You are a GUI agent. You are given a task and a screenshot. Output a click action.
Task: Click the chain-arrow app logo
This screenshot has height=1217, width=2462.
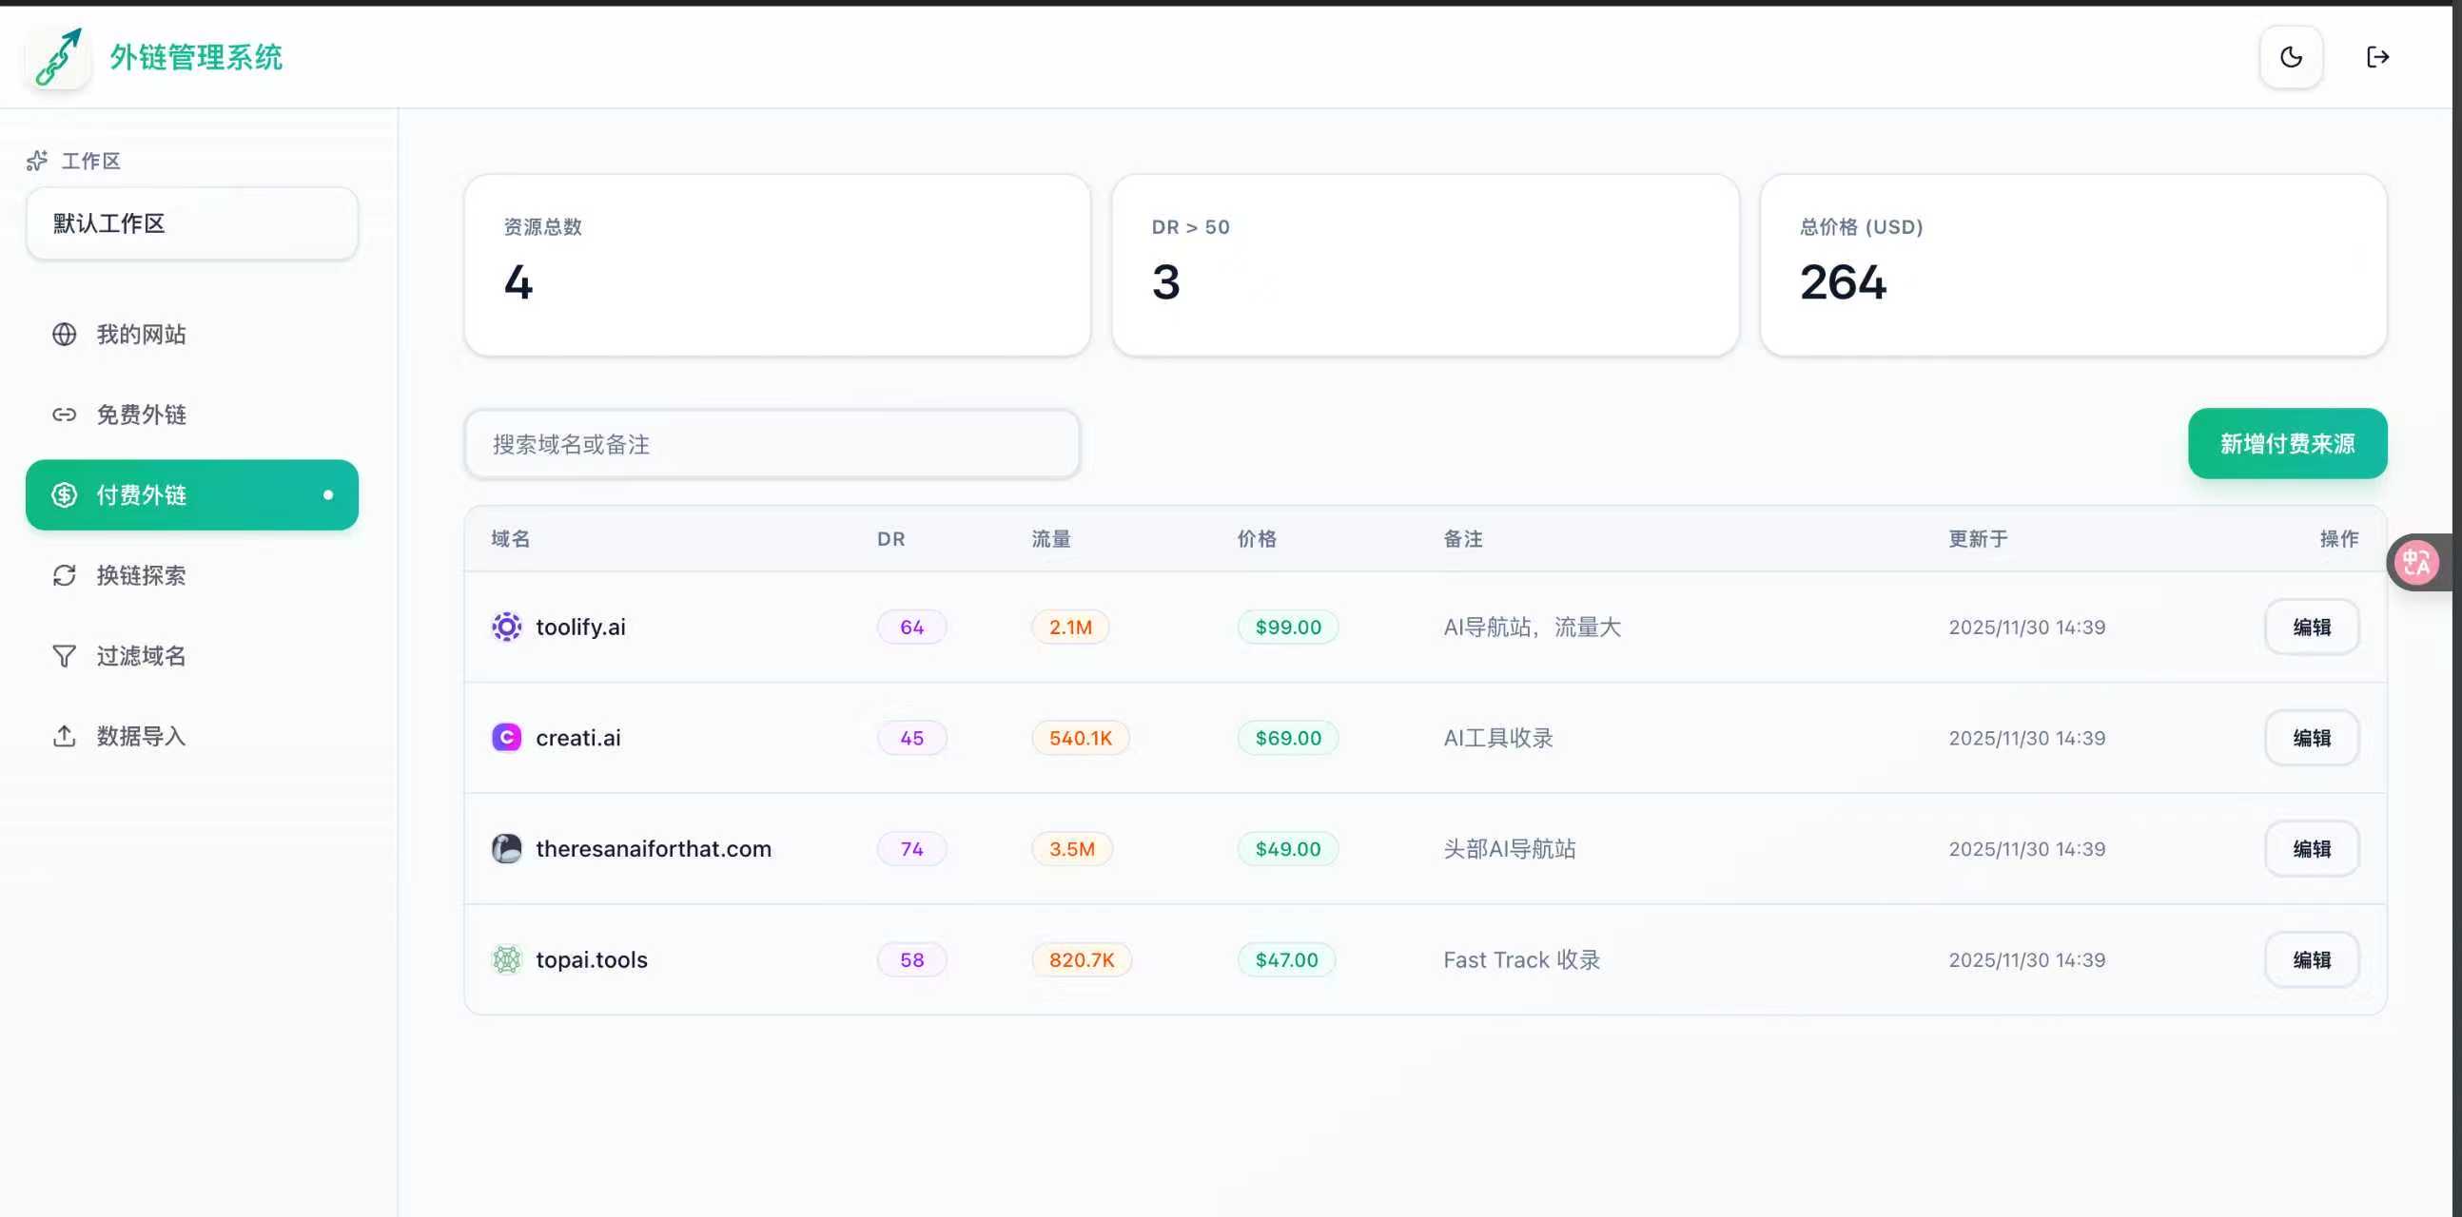pos(58,57)
